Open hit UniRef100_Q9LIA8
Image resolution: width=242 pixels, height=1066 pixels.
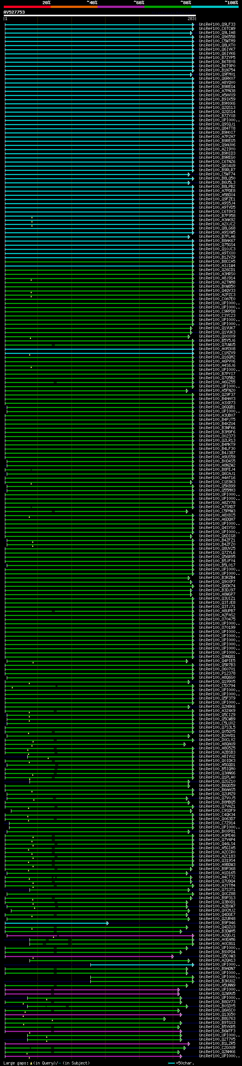[217, 33]
